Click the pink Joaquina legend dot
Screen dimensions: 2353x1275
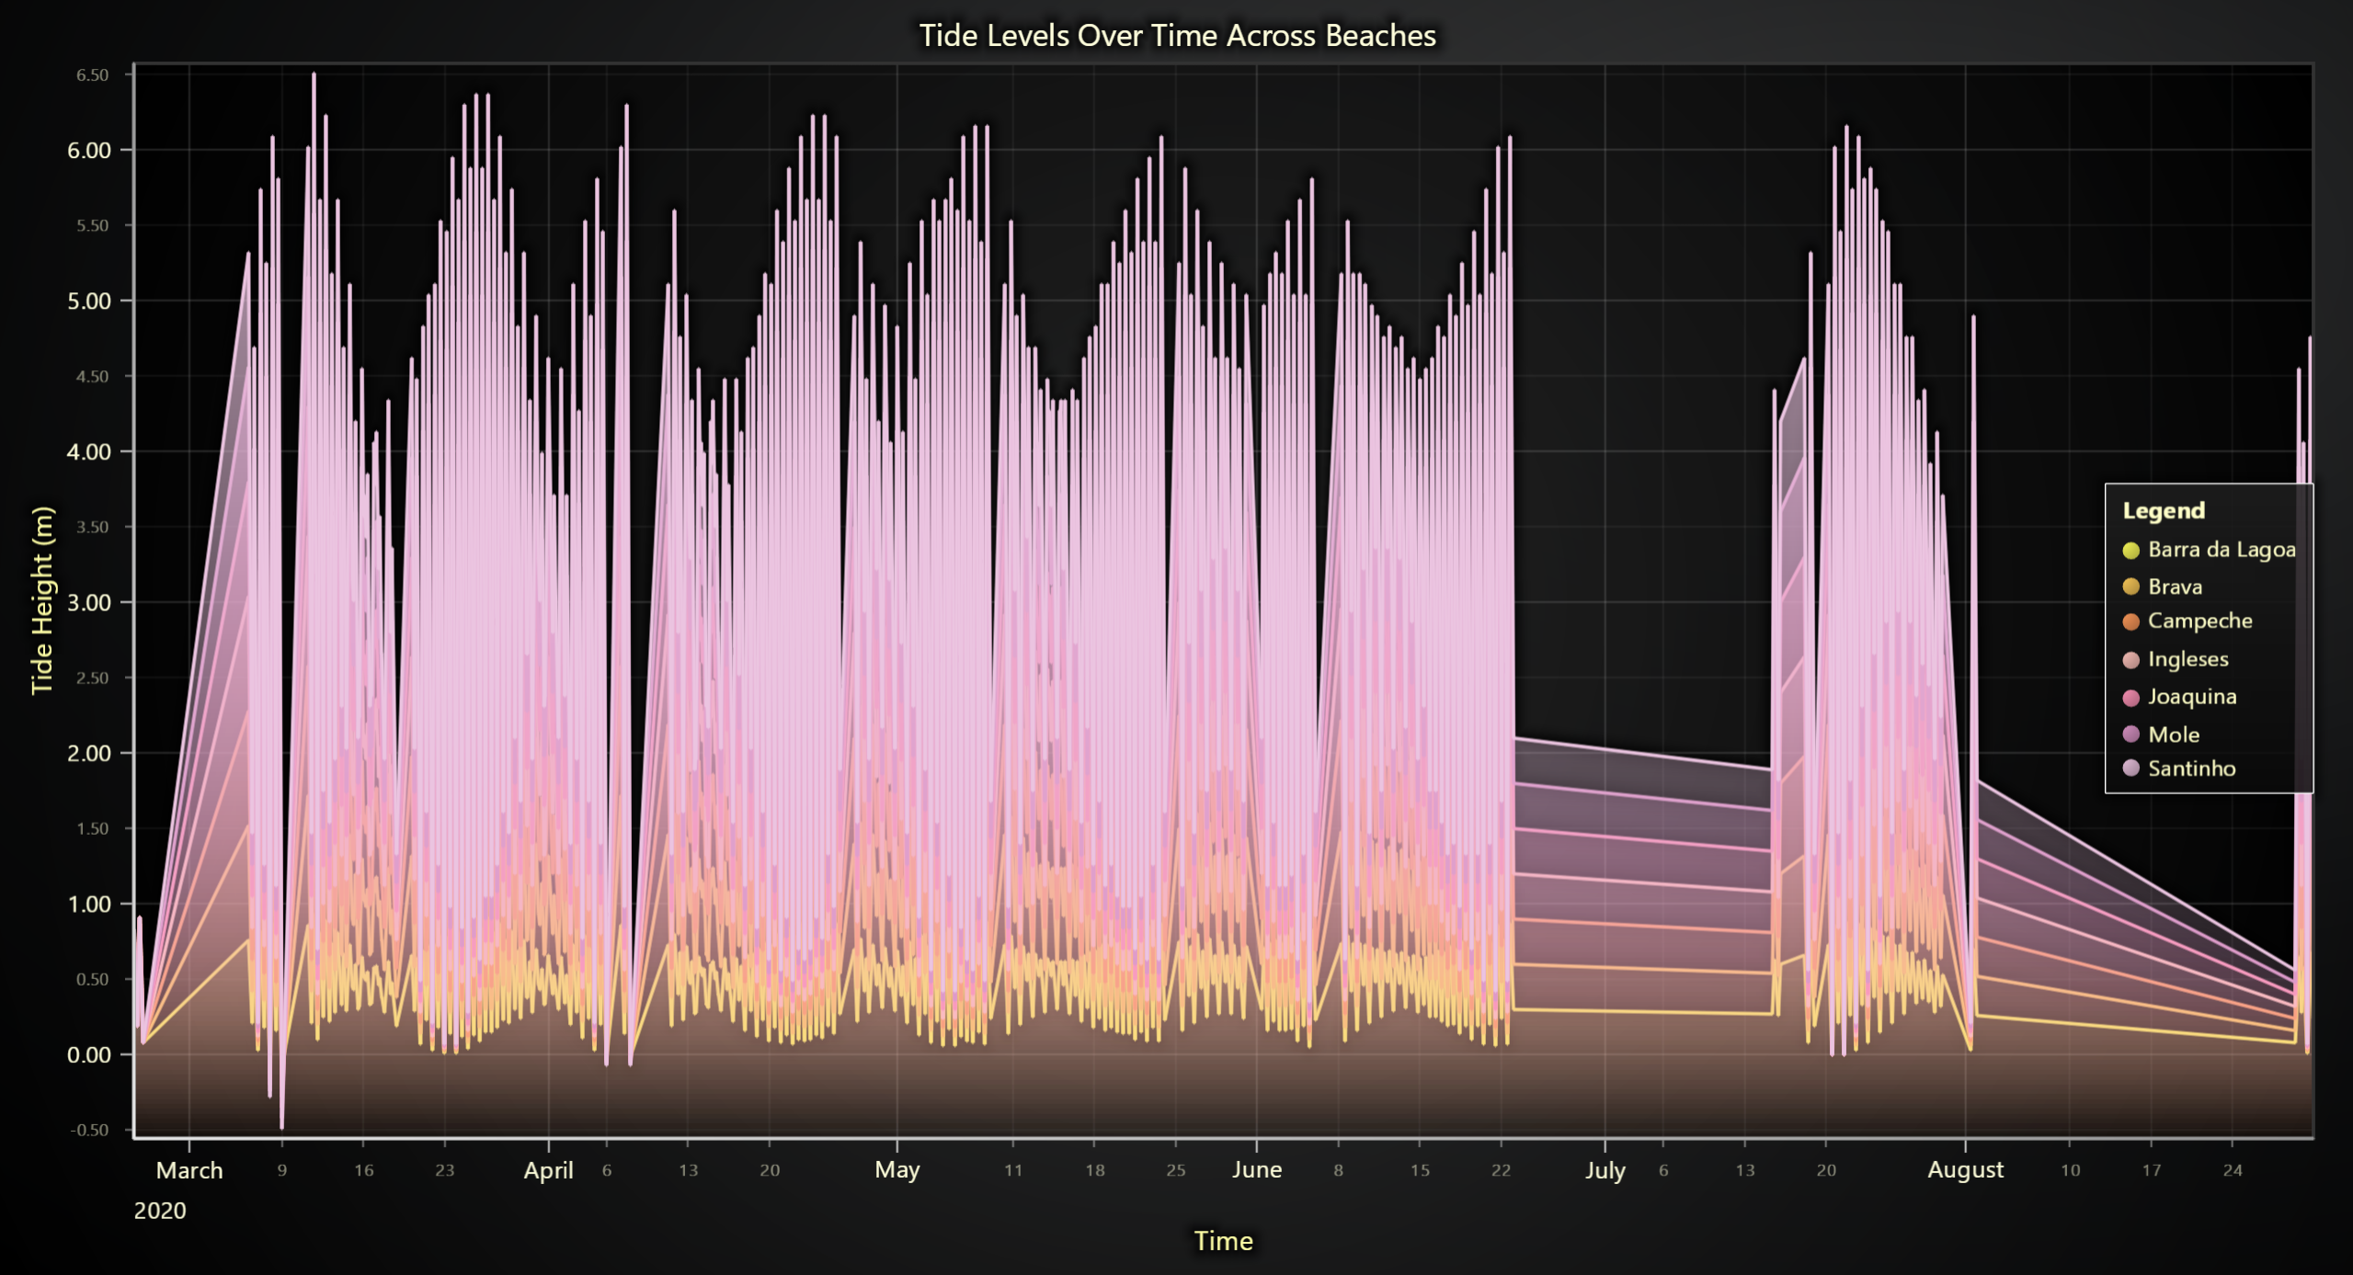point(2130,698)
